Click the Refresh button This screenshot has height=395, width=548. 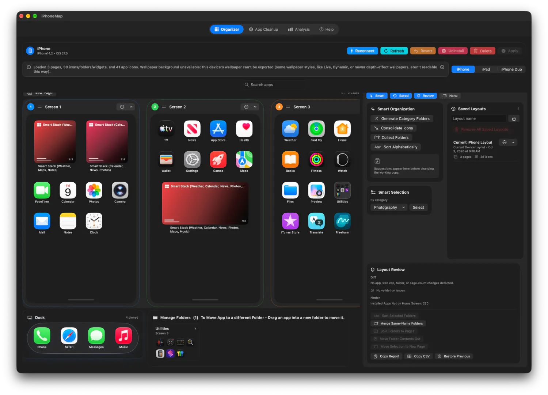tap(394, 51)
